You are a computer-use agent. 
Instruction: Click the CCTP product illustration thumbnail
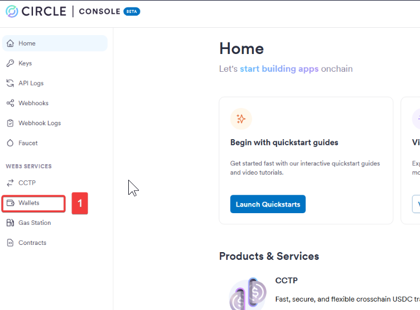(x=248, y=294)
